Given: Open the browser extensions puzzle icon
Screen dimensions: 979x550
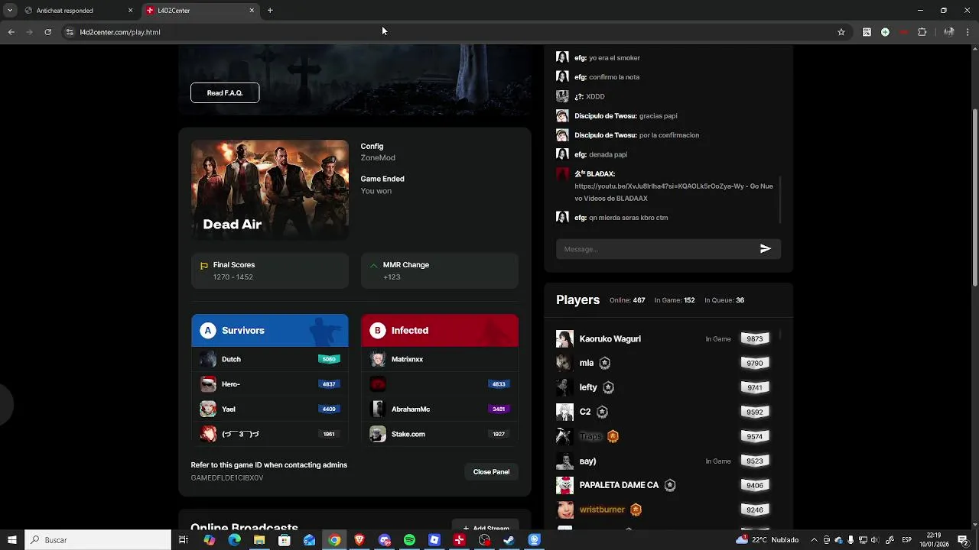Looking at the screenshot, I should [922, 32].
